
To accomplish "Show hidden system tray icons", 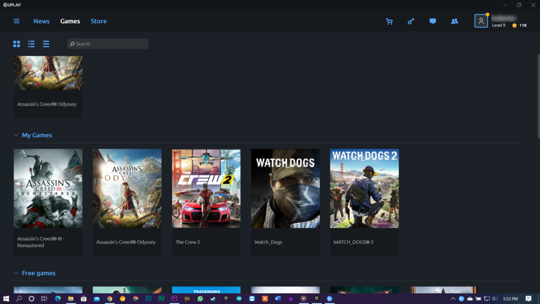I will tap(453, 299).
